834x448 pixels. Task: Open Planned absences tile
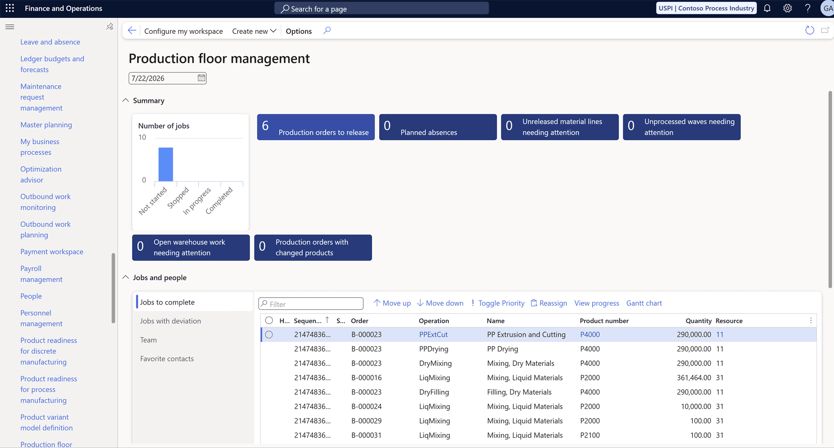(x=438, y=127)
